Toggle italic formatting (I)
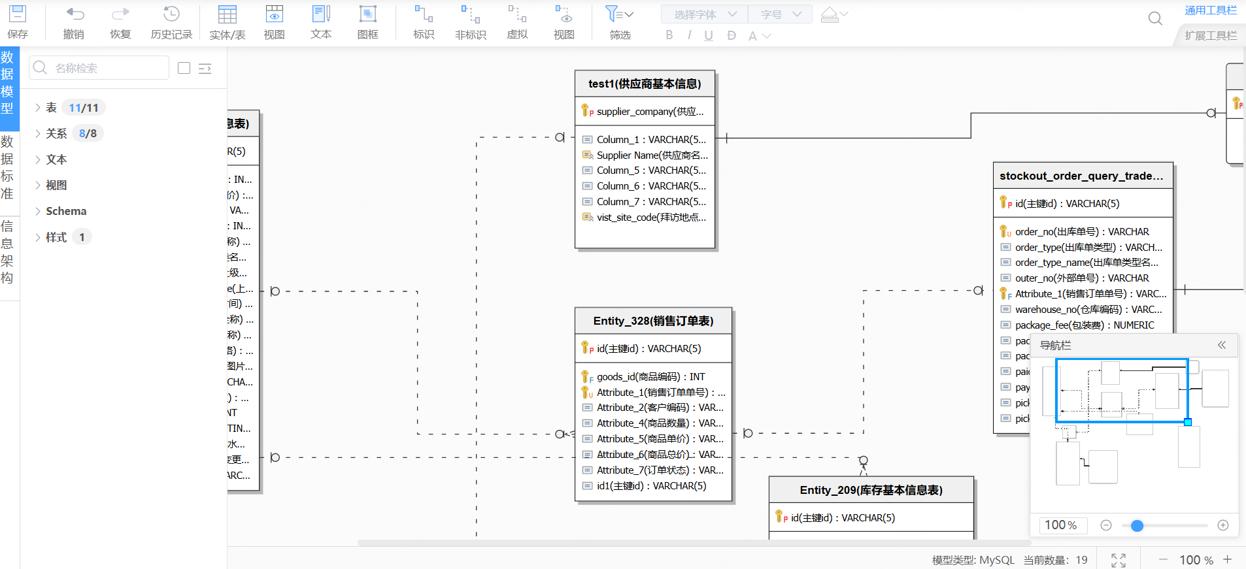Image resolution: width=1246 pixels, height=569 pixels. pyautogui.click(x=689, y=35)
